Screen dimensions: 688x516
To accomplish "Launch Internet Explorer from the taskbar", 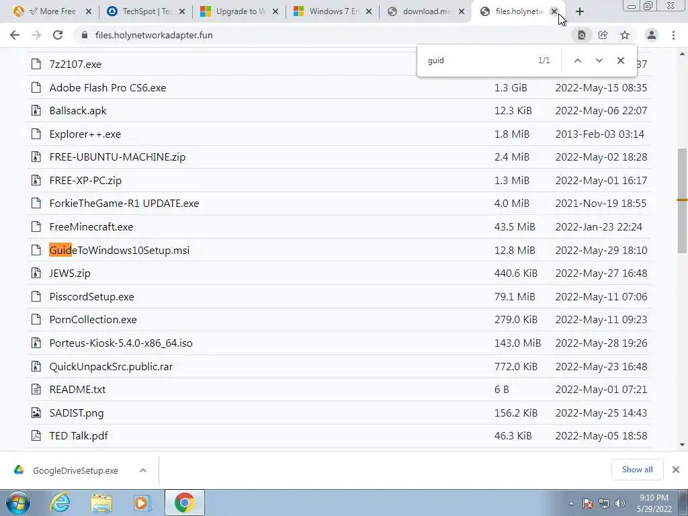I will coord(60,503).
